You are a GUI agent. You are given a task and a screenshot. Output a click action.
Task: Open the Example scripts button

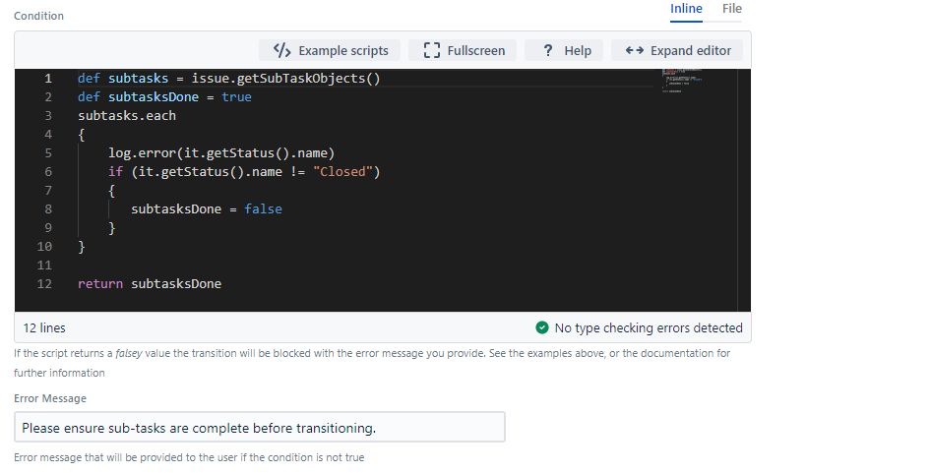(330, 50)
